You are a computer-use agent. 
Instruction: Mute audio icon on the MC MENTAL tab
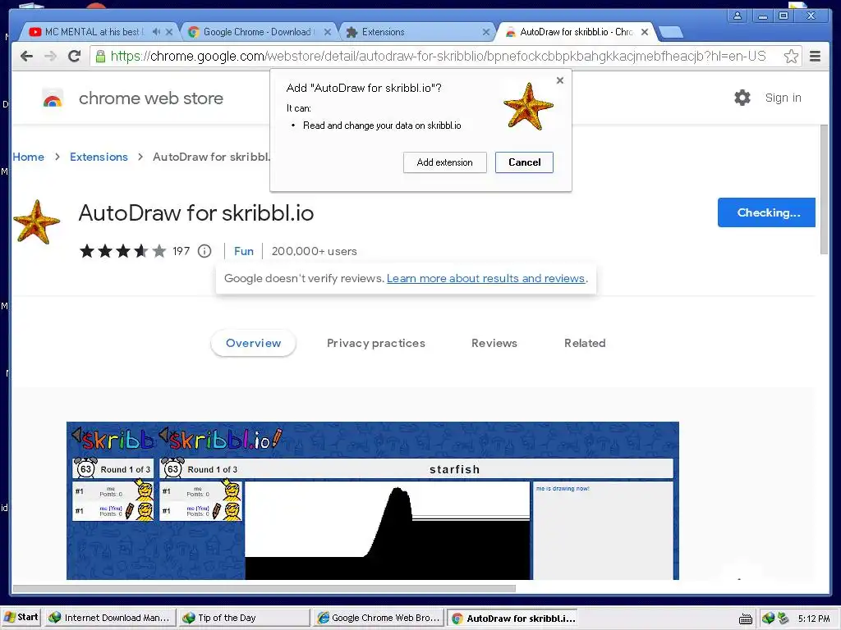coord(156,32)
